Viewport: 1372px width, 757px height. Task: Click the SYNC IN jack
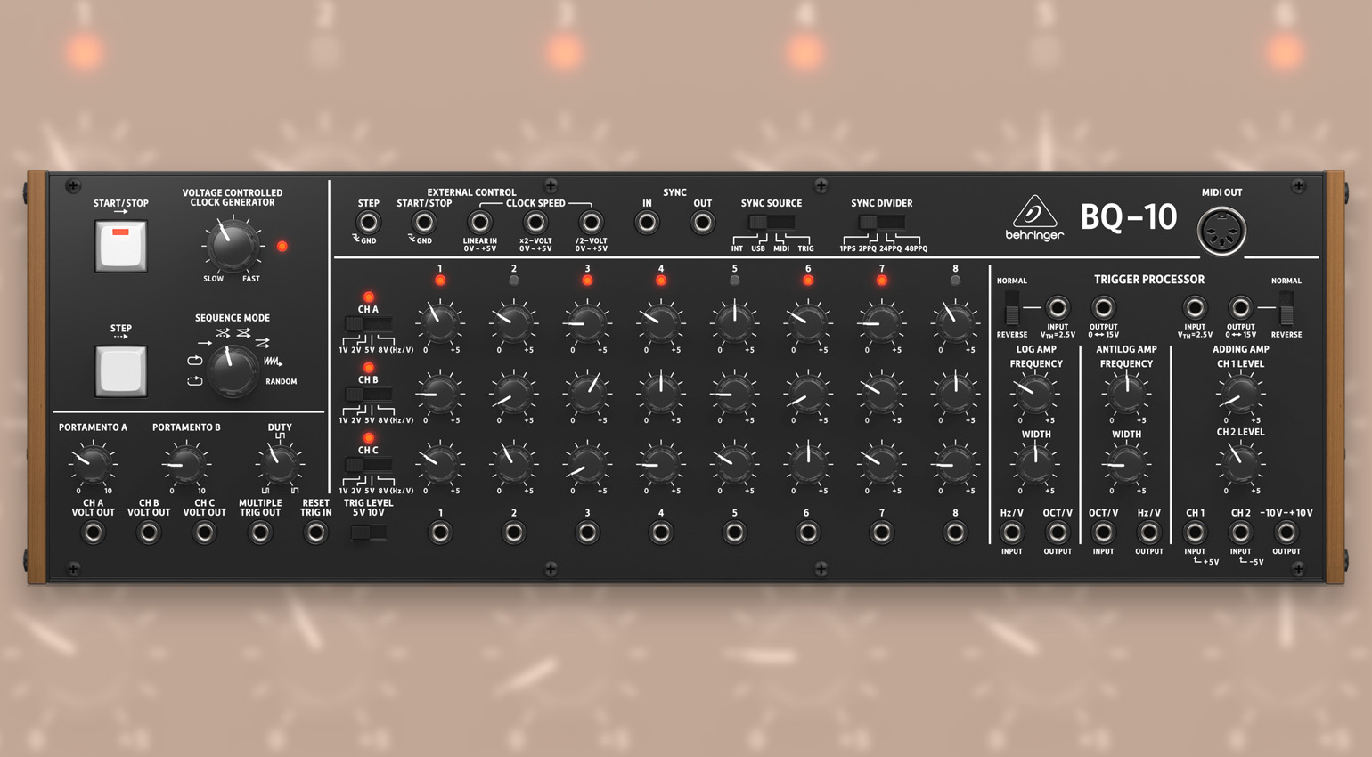[x=647, y=223]
